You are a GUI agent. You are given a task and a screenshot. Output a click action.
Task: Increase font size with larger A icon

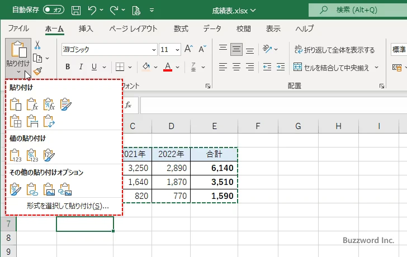189,49
